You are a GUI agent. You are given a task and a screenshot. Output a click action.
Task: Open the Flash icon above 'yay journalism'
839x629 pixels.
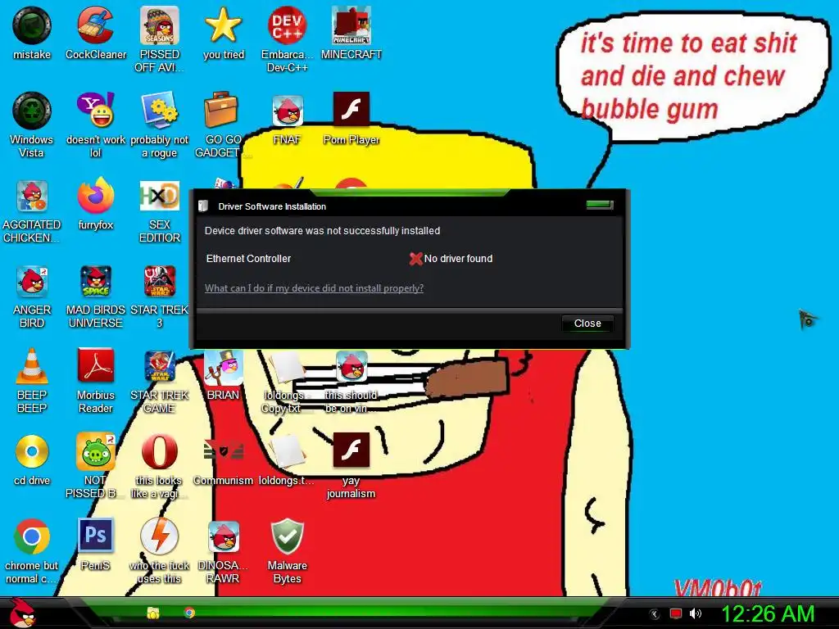click(x=351, y=450)
